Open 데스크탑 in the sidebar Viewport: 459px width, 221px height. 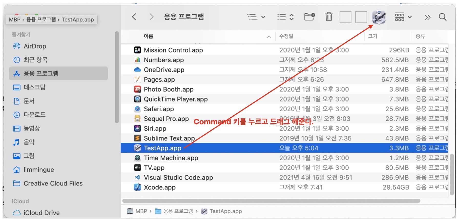[x=58, y=87]
